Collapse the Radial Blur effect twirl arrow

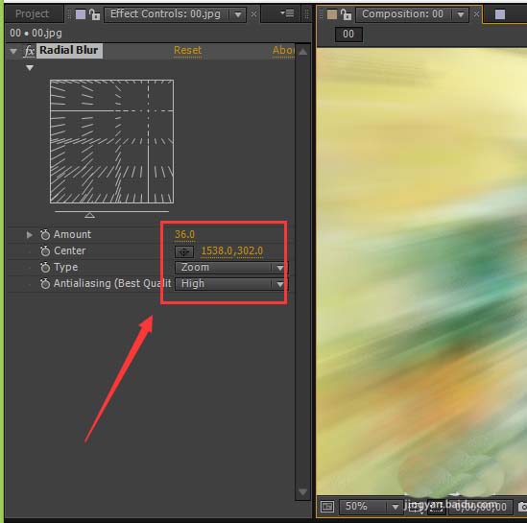pyautogui.click(x=13, y=52)
